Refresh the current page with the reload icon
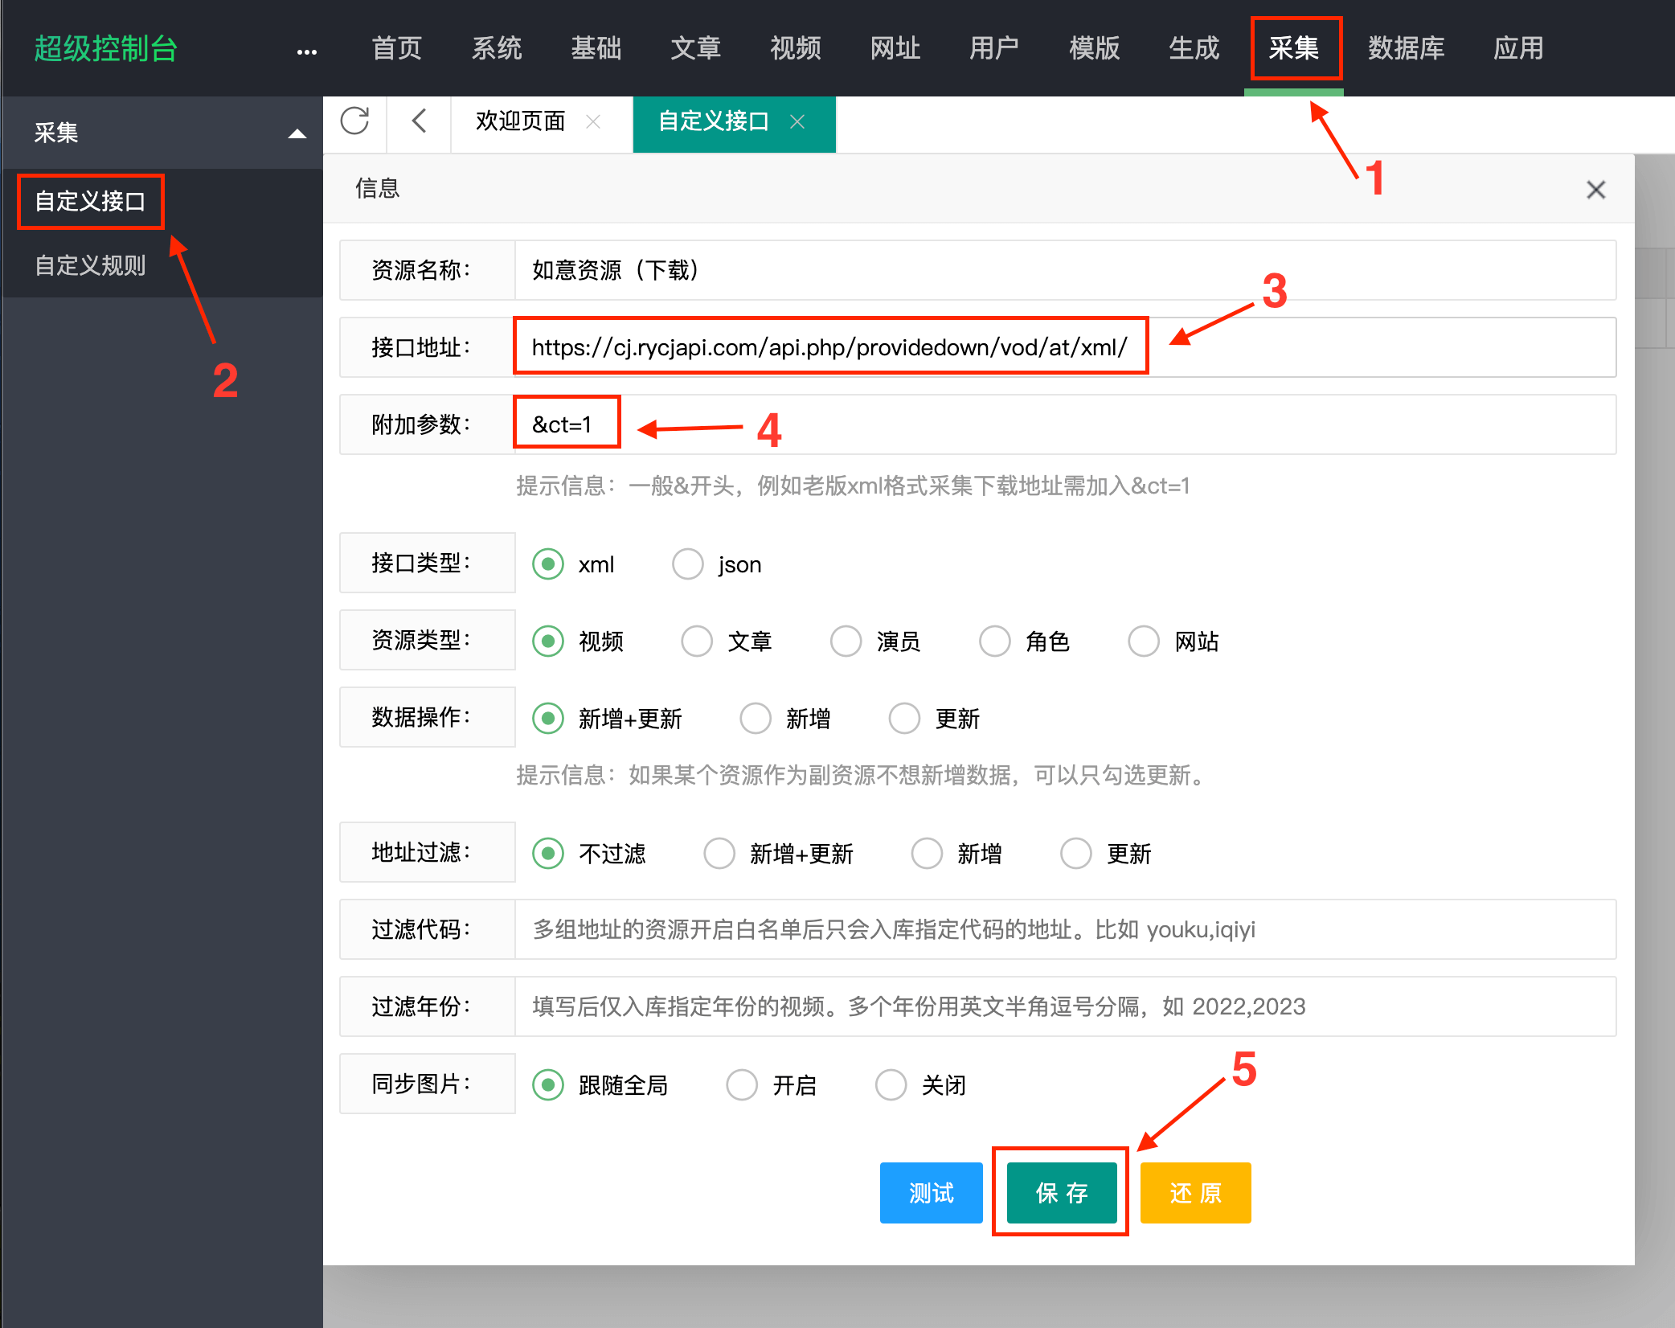The height and width of the screenshot is (1328, 1675). tap(356, 121)
